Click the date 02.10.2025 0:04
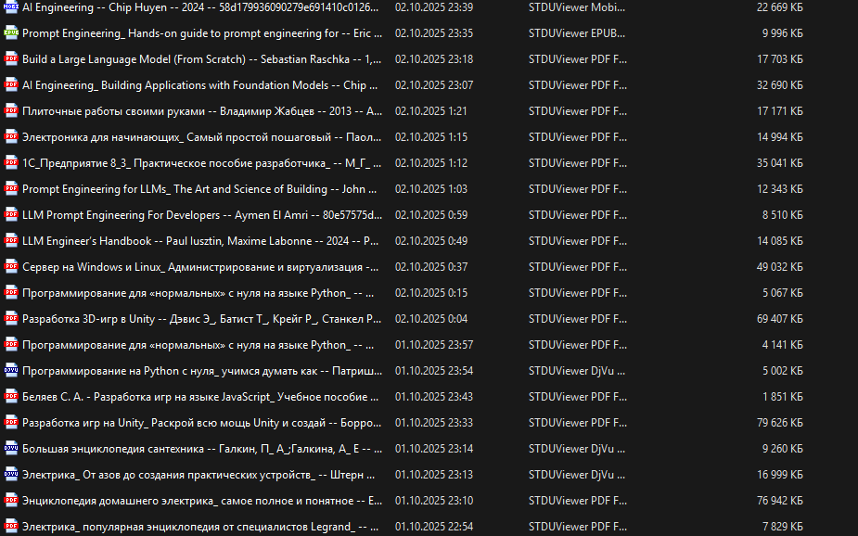 [431, 319]
